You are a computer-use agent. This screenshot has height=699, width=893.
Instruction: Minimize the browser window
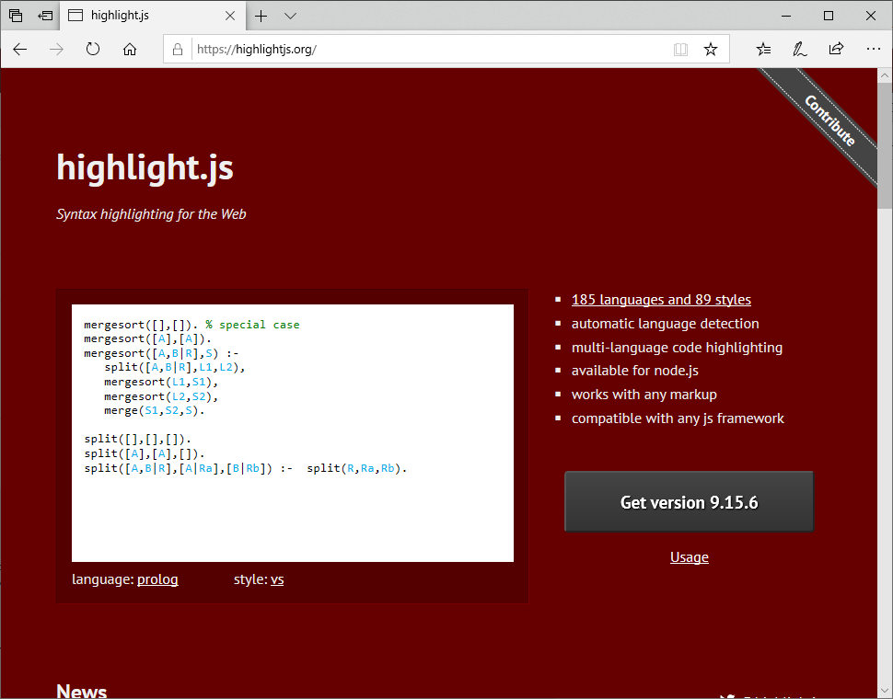(786, 16)
